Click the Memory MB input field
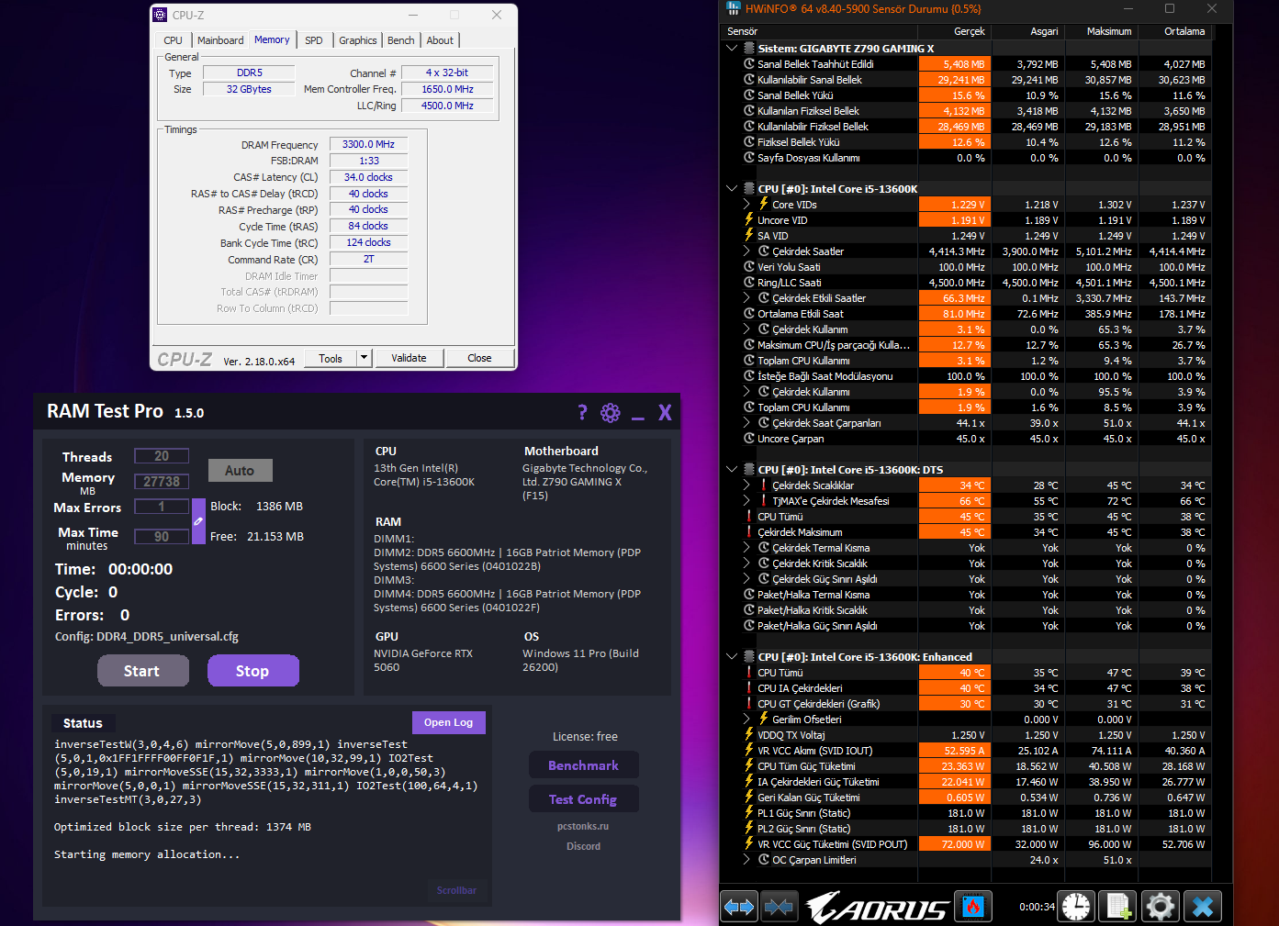 (162, 482)
